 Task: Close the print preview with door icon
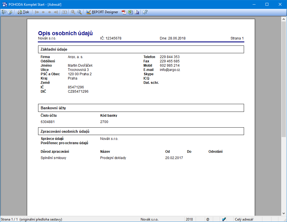(x=4, y=12)
